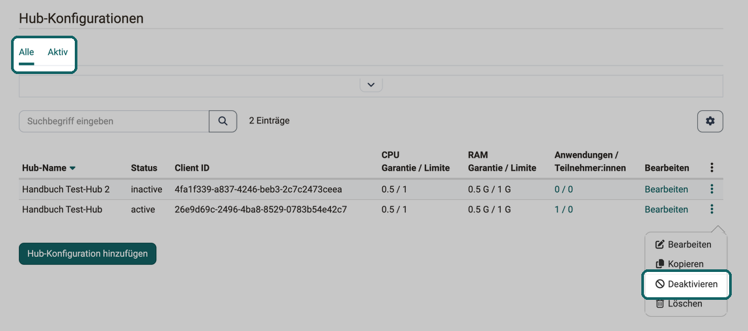Click the Status column header
This screenshot has width=748, height=331.
[x=144, y=168]
